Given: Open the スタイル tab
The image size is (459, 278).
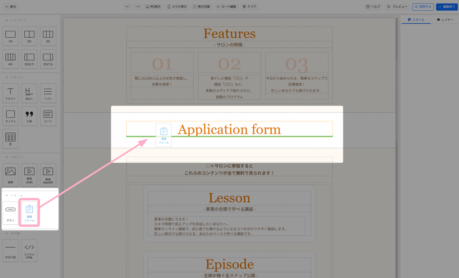Looking at the screenshot, I should coord(416,20).
